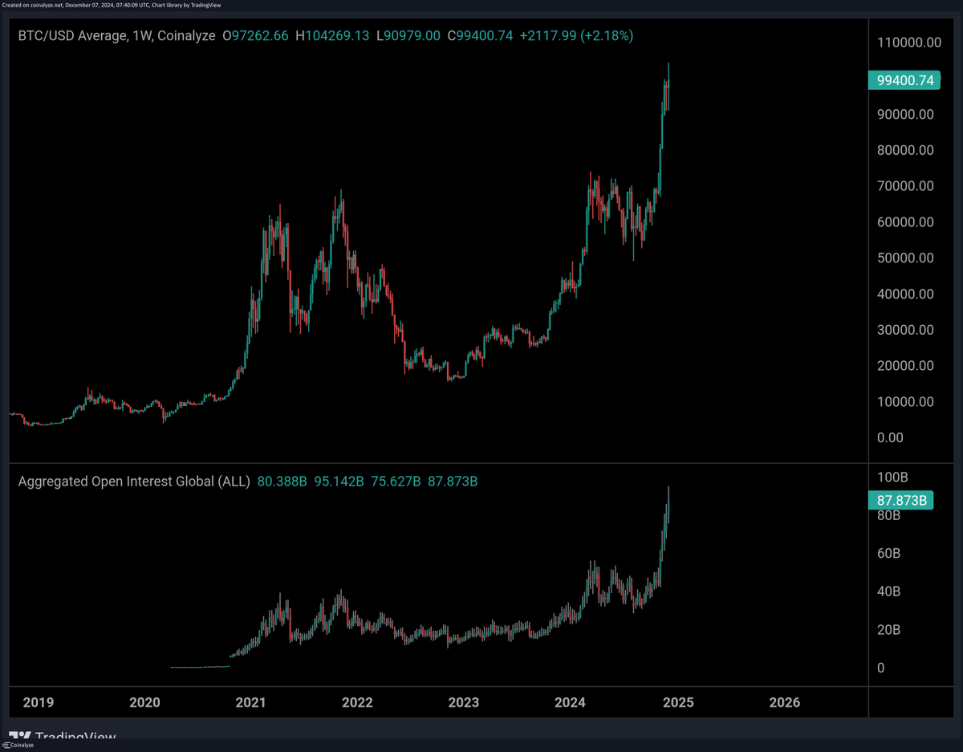Image resolution: width=963 pixels, height=752 pixels.
Task: Click the 2024 label on the time axis
Action: pyautogui.click(x=571, y=702)
